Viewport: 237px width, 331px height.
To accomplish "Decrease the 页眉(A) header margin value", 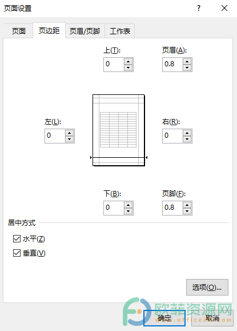I will coord(187,68).
